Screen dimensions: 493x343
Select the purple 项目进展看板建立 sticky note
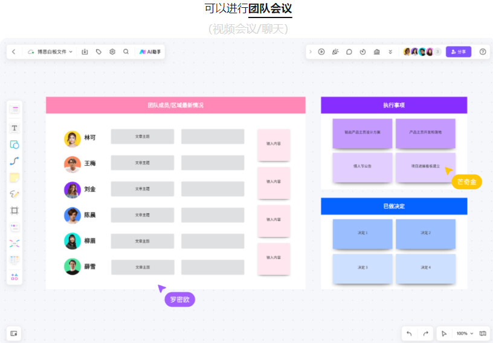tap(425, 166)
